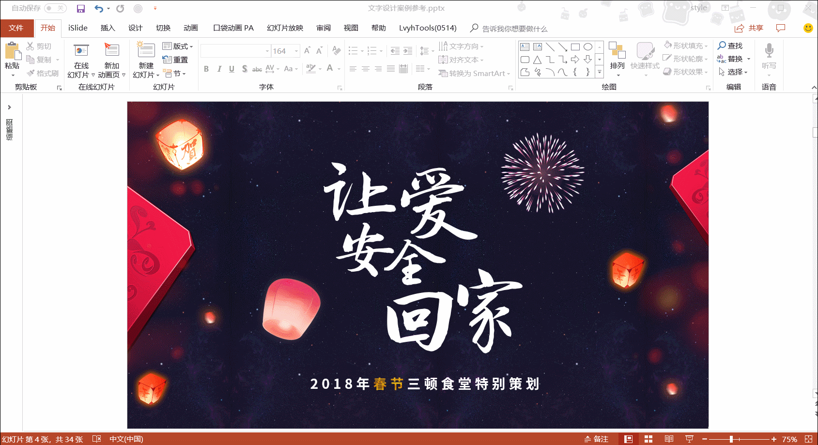Screen dimensions: 818x445
Task: Switch to slide sorter view icon
Action: 648,439
